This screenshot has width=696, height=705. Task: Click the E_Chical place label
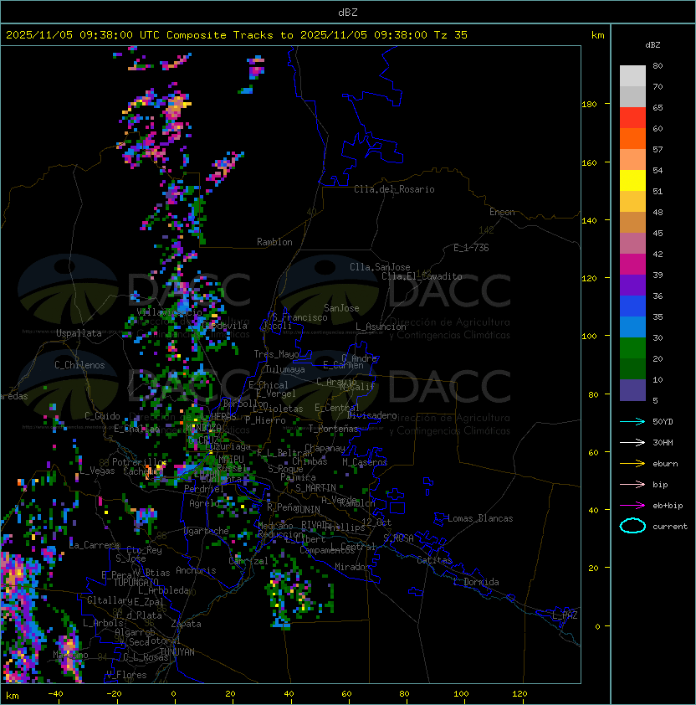269,385
